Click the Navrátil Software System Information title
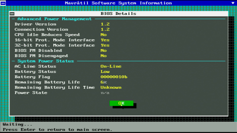 118,3
